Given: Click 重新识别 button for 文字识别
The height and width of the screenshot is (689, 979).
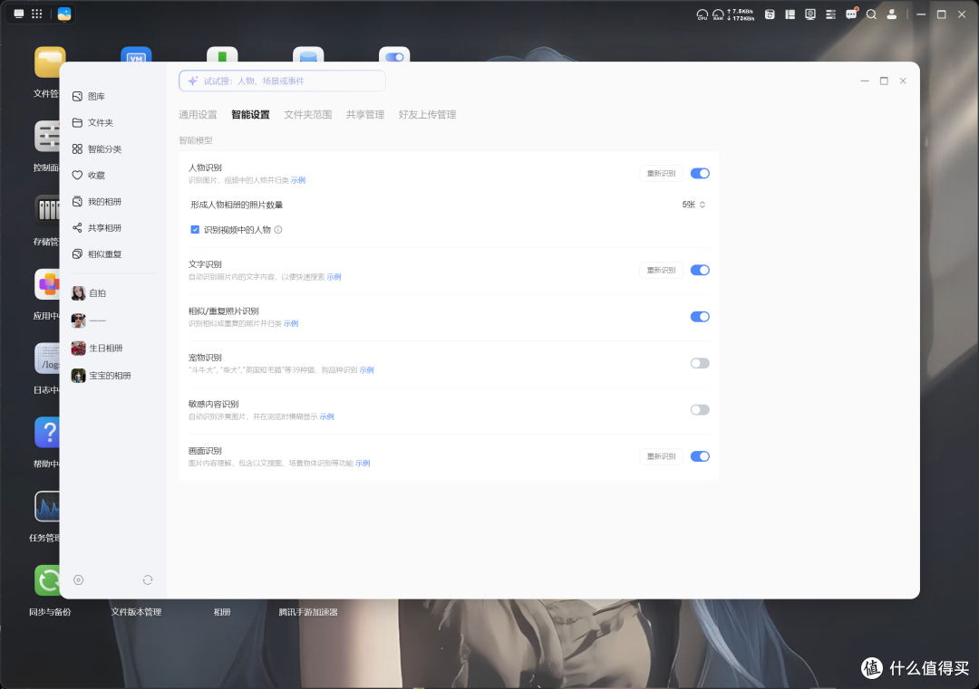Looking at the screenshot, I should coord(661,270).
